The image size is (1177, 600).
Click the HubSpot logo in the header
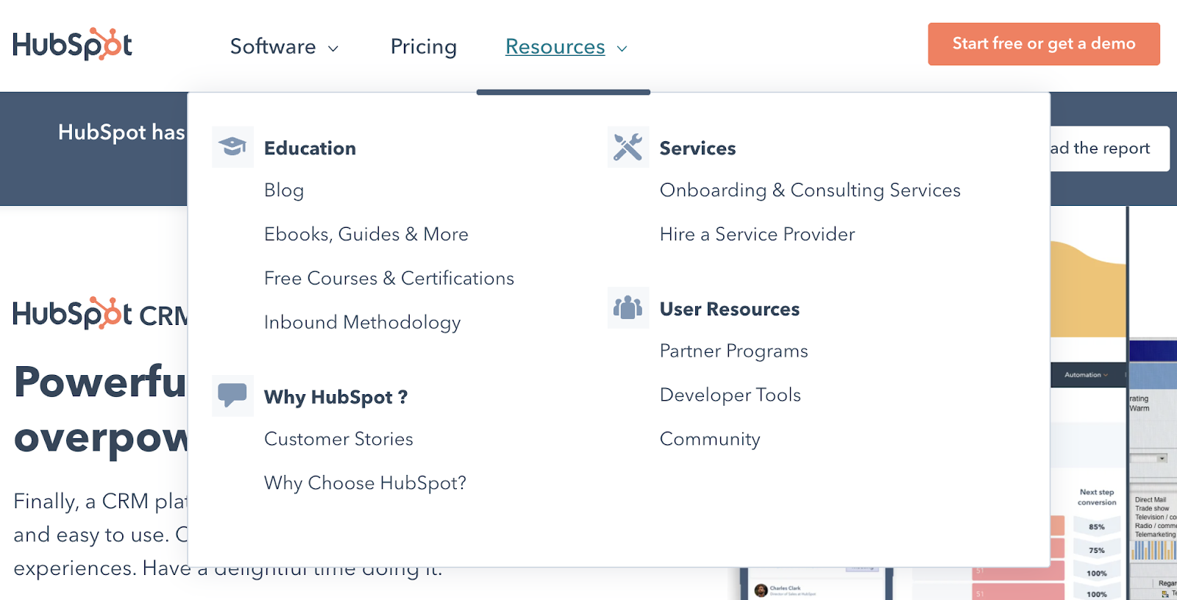click(x=72, y=44)
